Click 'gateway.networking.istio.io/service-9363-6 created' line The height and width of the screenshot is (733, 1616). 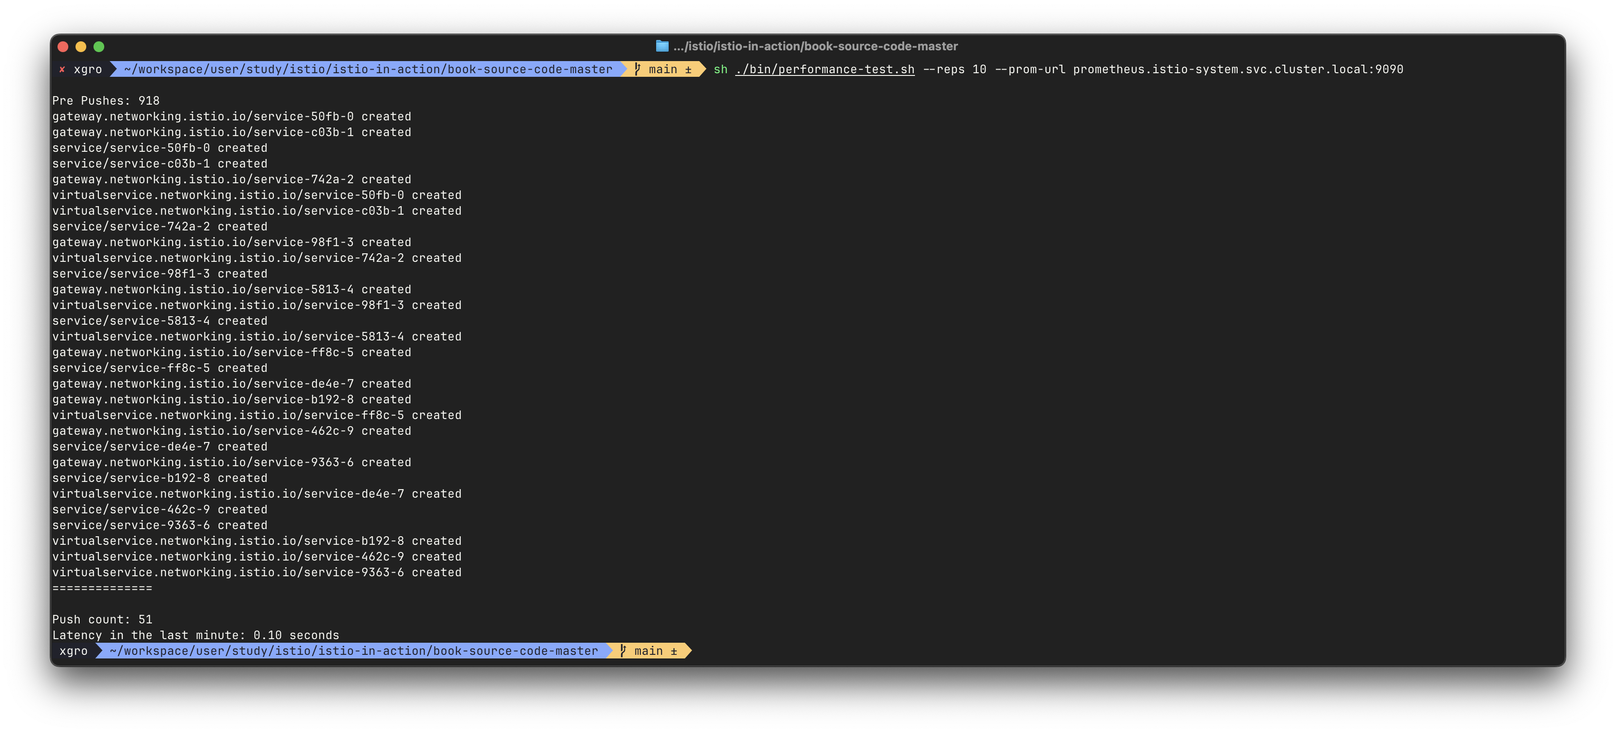pos(231,462)
